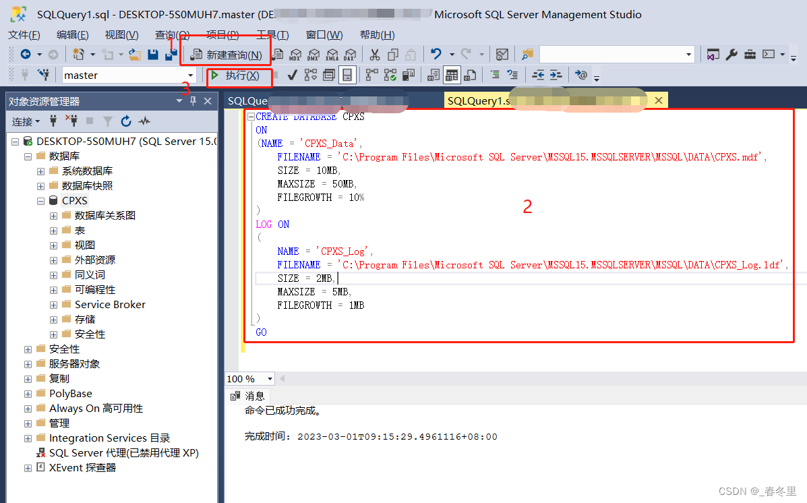
Task: Click Object Explorer activity monitor pulse icon
Action: [145, 121]
